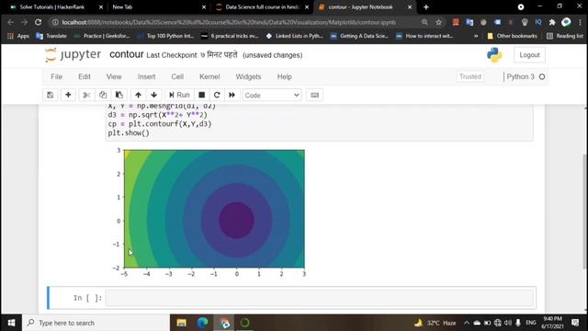Click the localhost address bar
The image size is (588, 331).
[229, 22]
